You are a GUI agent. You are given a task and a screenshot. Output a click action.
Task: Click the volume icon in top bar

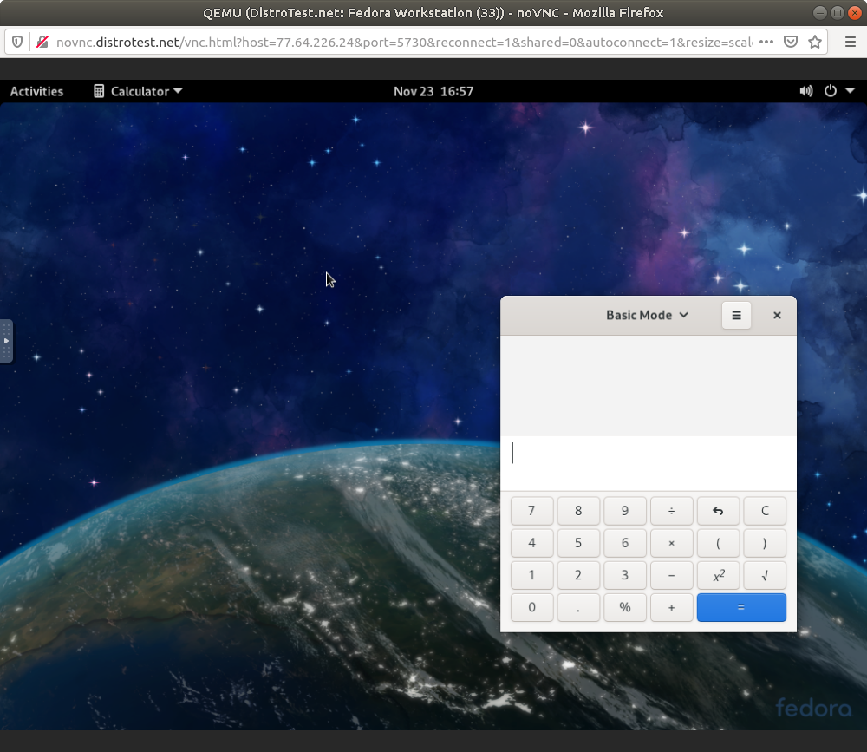coord(805,91)
